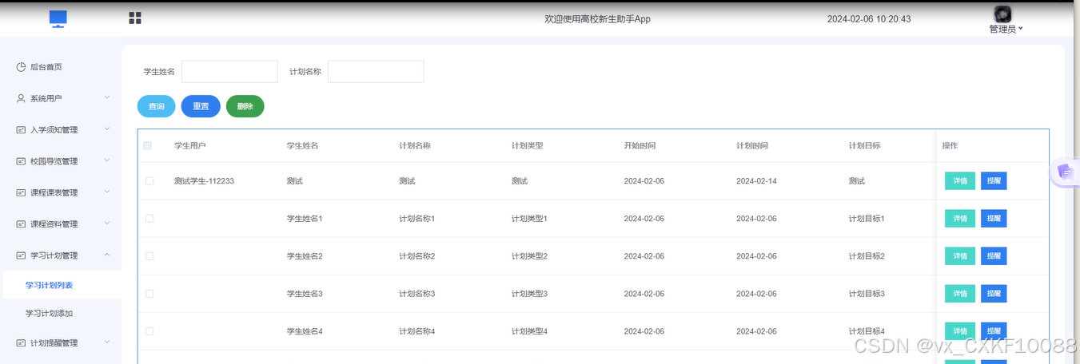Check the row for 测试学生-112233

tap(149, 181)
